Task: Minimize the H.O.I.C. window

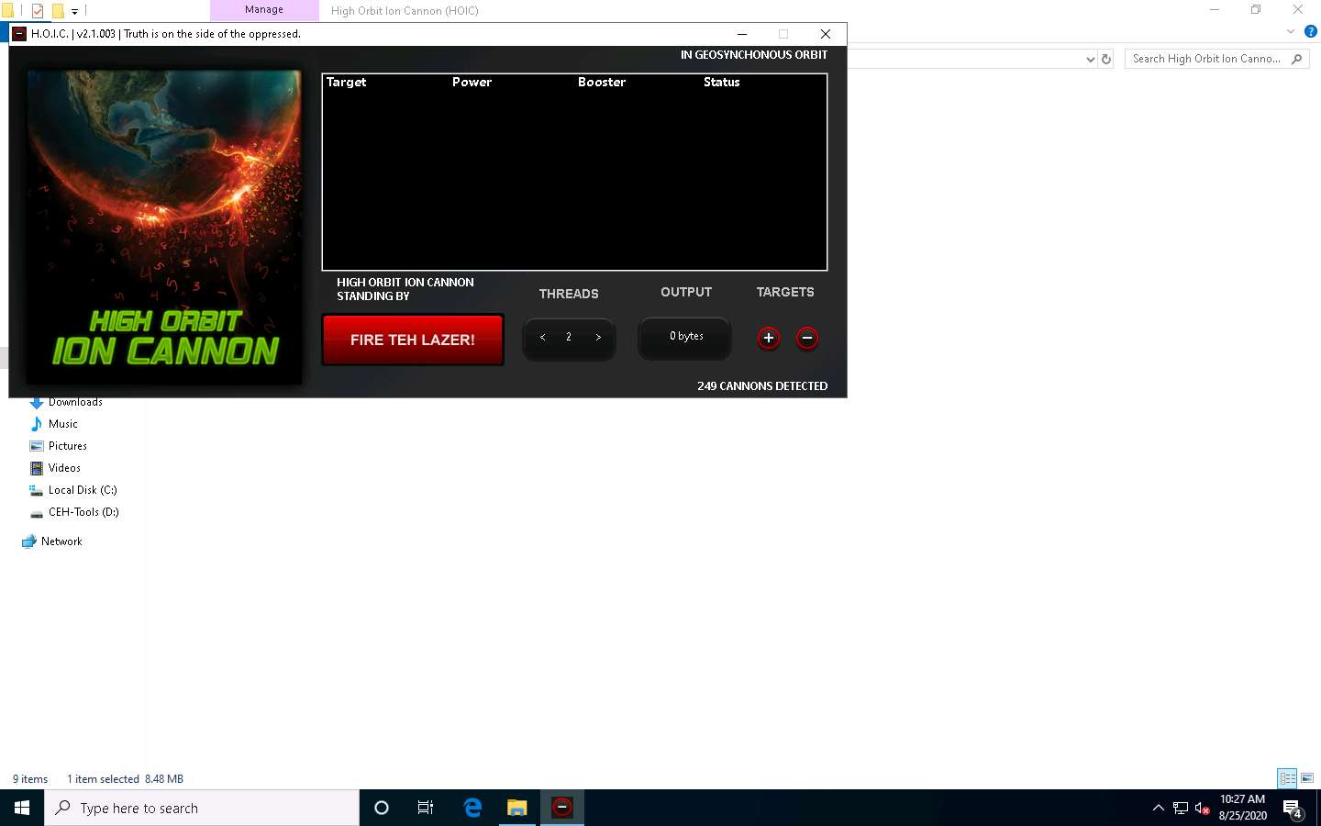Action: coord(741,34)
